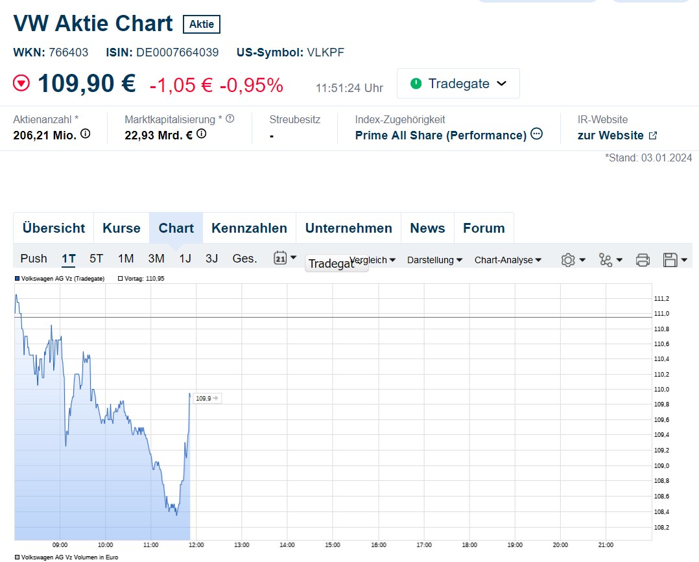
Task: Switch to the Kennzahlen tab
Action: 249,228
